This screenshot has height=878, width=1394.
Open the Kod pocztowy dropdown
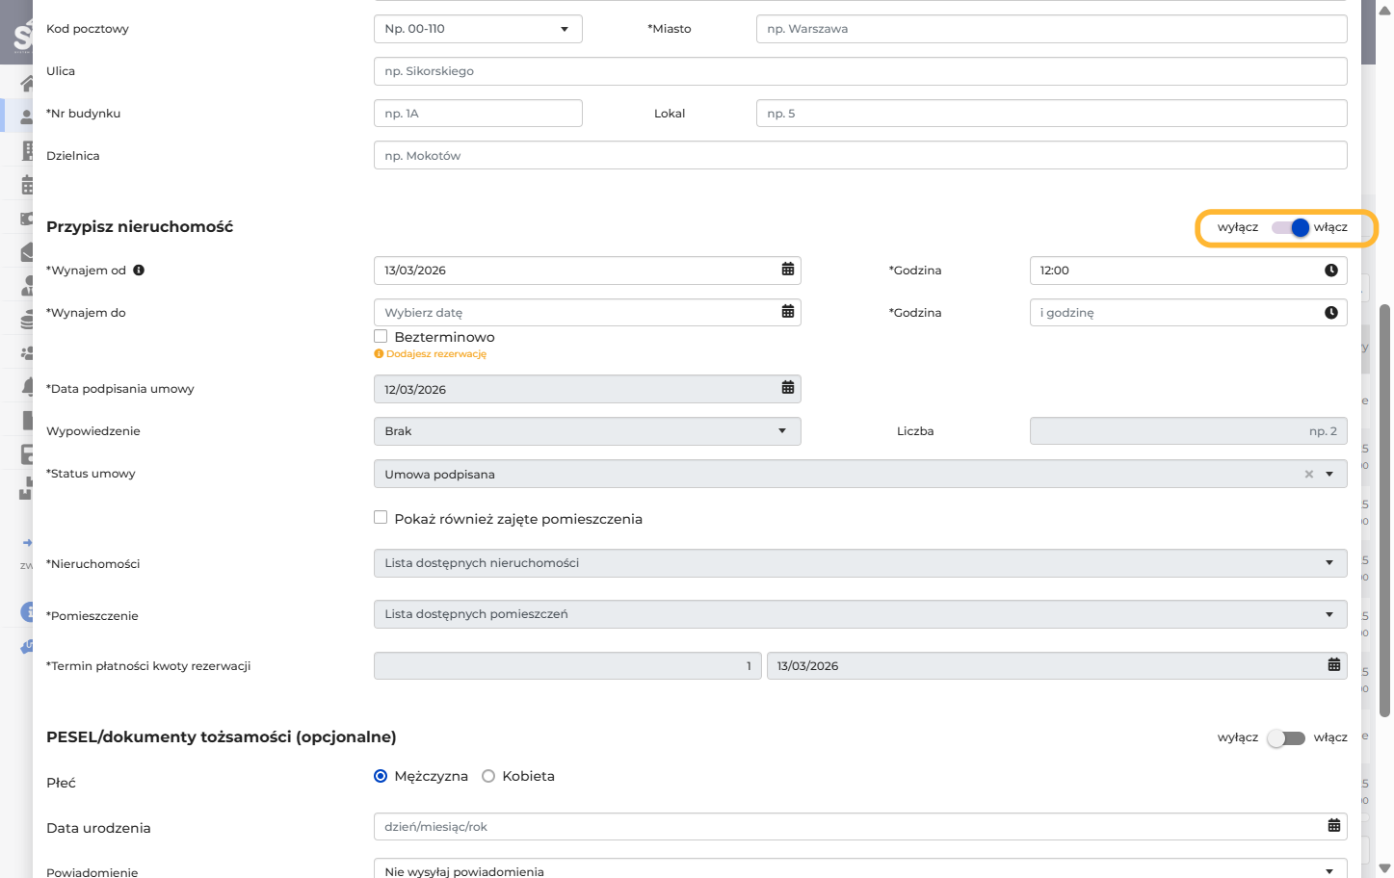click(478, 29)
